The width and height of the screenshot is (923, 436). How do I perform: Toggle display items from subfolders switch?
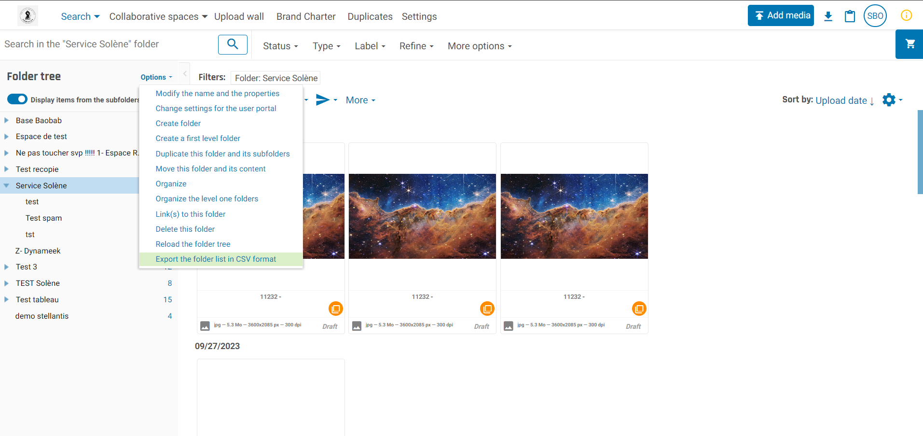coord(17,99)
